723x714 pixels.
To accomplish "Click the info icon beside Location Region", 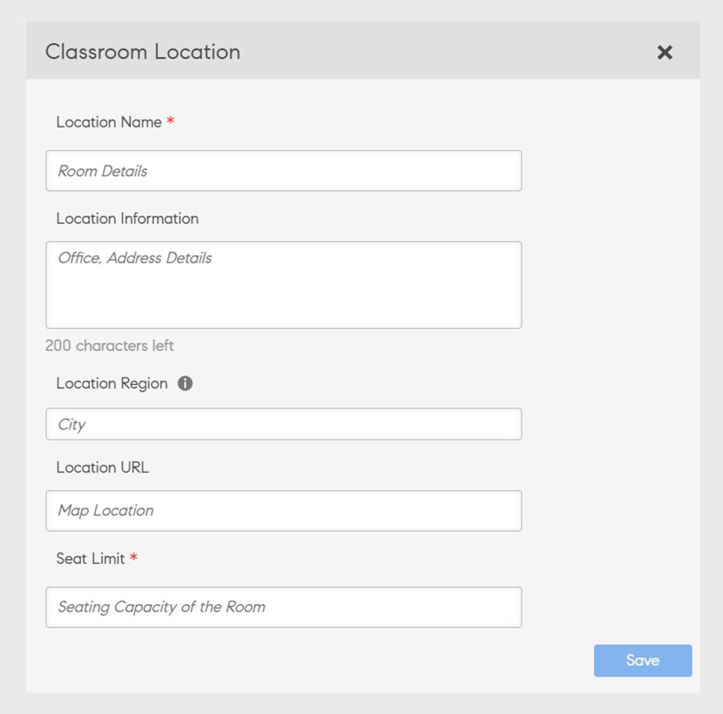I will 185,382.
